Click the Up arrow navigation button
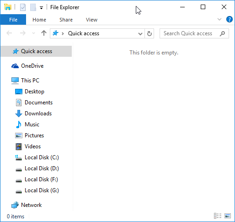The image size is (235, 222). pyautogui.click(x=44, y=33)
